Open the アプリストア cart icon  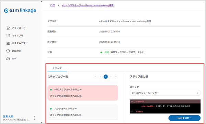point(8,28)
